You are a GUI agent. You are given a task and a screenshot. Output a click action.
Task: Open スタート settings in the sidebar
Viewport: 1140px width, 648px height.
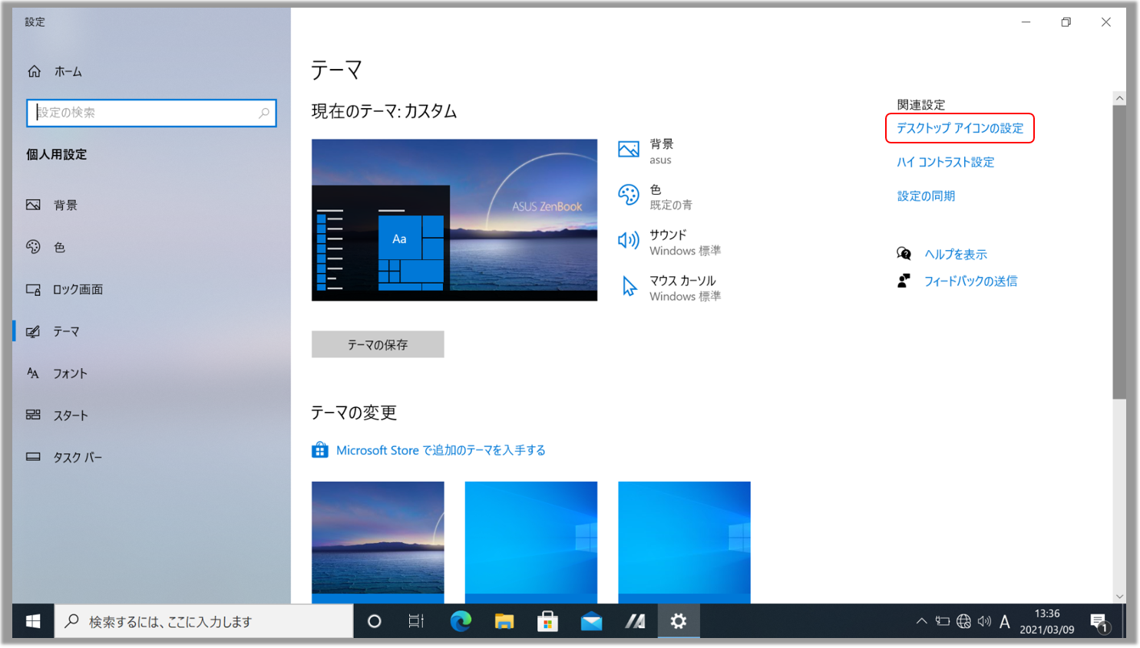coord(71,415)
